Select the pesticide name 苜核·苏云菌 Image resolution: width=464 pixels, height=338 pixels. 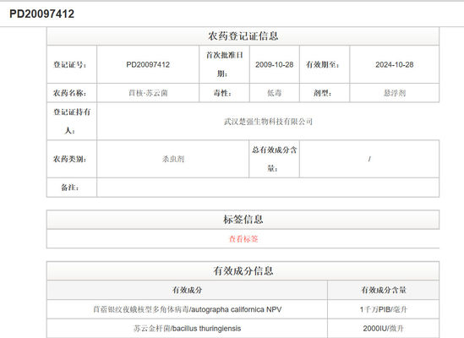coord(148,93)
